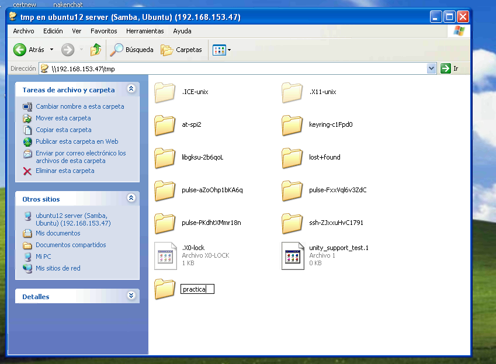Select the ssh-ZJxxuHvC1791 folder
Image resolution: width=496 pixels, height=364 pixels.
pyautogui.click(x=292, y=223)
